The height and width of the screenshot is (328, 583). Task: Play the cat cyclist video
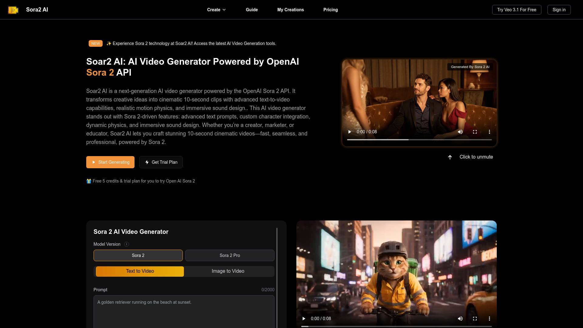pos(304,319)
